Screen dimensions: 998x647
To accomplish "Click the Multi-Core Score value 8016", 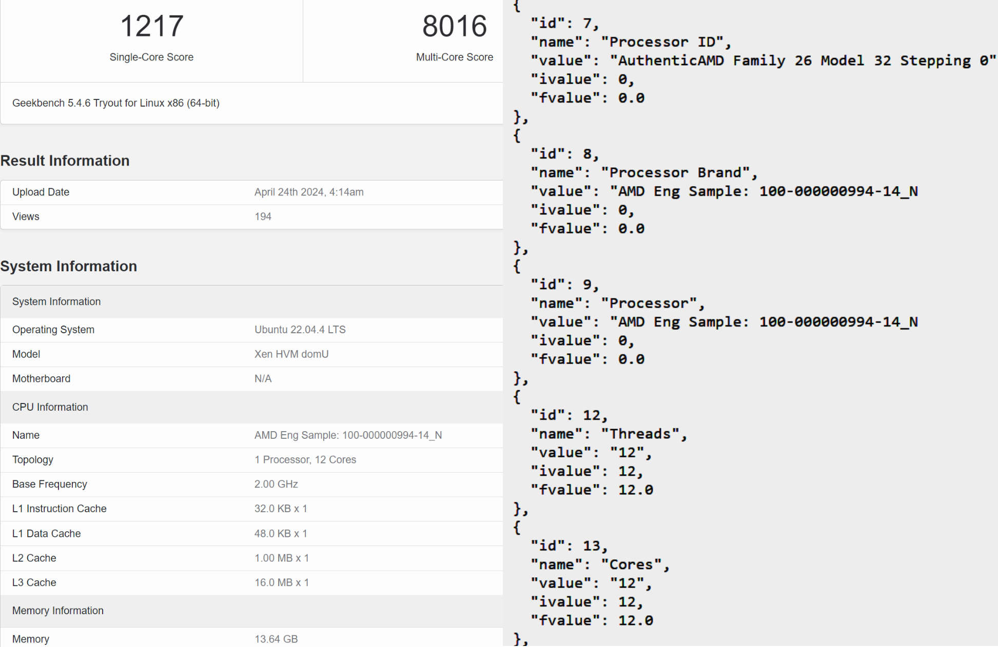I will coord(454,26).
